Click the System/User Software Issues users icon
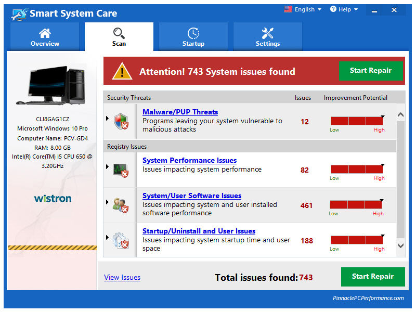 coord(121,205)
